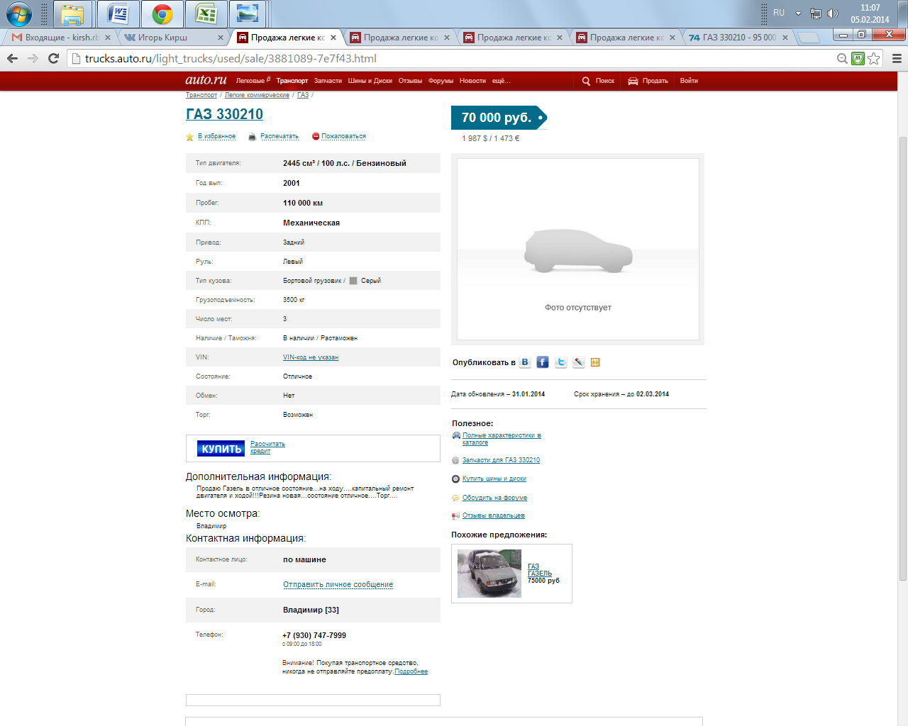Add listing to favorites 'В избранное'
The width and height of the screenshot is (908, 726).
[x=216, y=136]
